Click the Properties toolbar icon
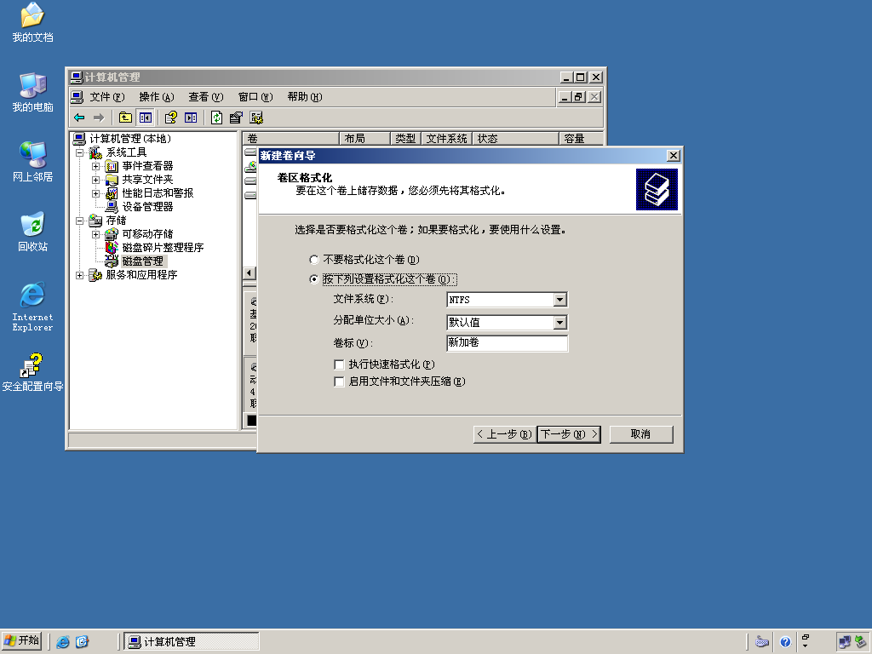Image resolution: width=872 pixels, height=654 pixels. click(237, 118)
